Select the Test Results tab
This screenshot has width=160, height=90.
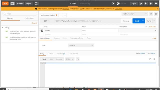tap(73, 54)
